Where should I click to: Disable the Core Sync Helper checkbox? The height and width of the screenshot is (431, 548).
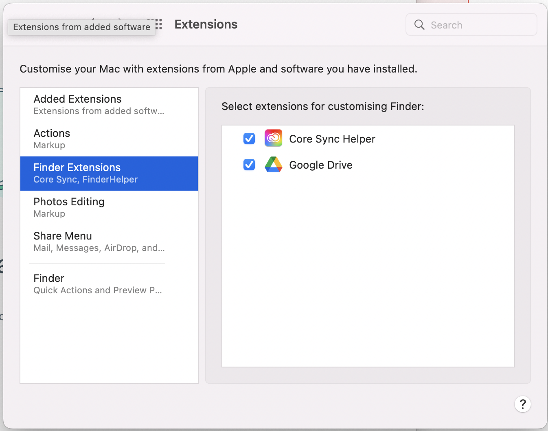(x=249, y=139)
